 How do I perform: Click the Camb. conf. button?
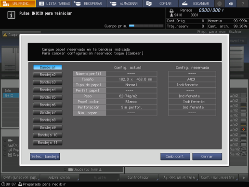pos(175,157)
